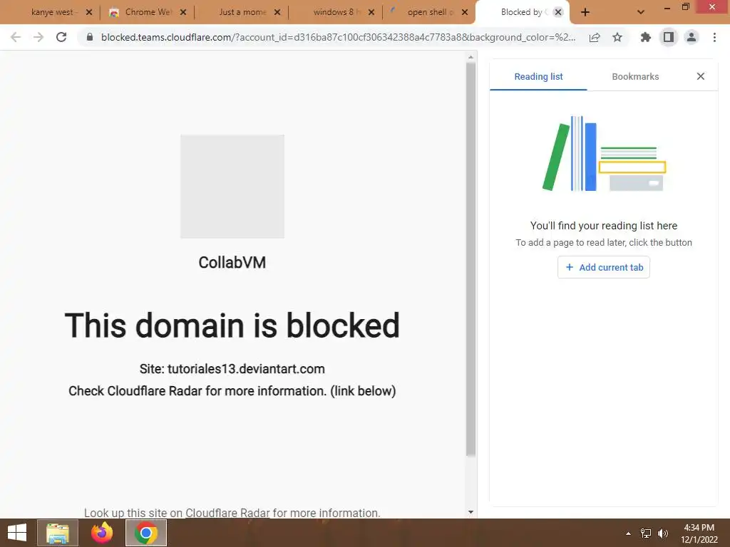Click the Chrome taskbar icon
The width and height of the screenshot is (730, 547).
tap(145, 533)
